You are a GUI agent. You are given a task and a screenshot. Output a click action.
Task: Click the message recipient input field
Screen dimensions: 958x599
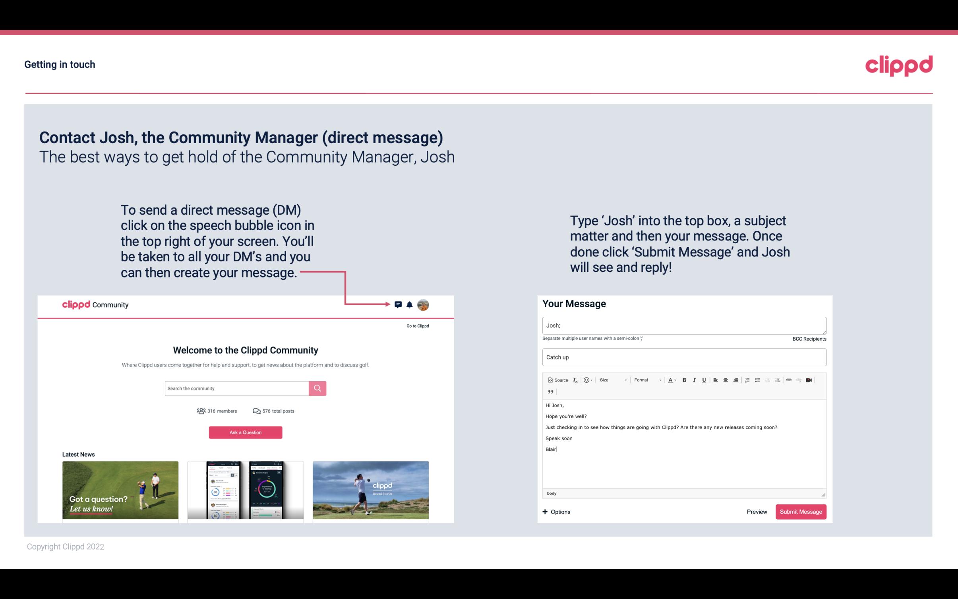(x=683, y=325)
